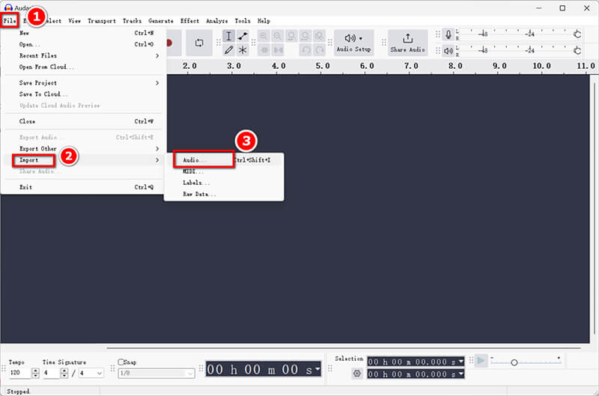Choose Save To Cloud...

pos(83,94)
